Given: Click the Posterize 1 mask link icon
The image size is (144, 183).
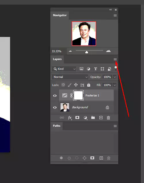Looking at the screenshot, I should tap(71, 96).
